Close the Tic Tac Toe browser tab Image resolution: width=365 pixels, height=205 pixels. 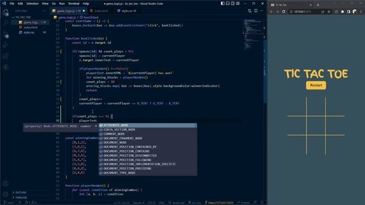(x=310, y=5)
